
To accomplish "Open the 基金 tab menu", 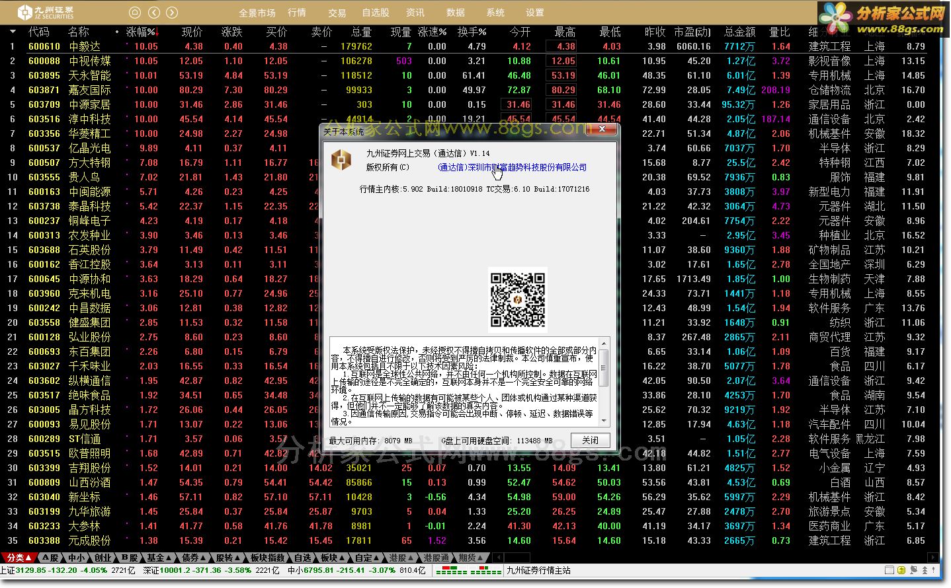I will (x=159, y=558).
